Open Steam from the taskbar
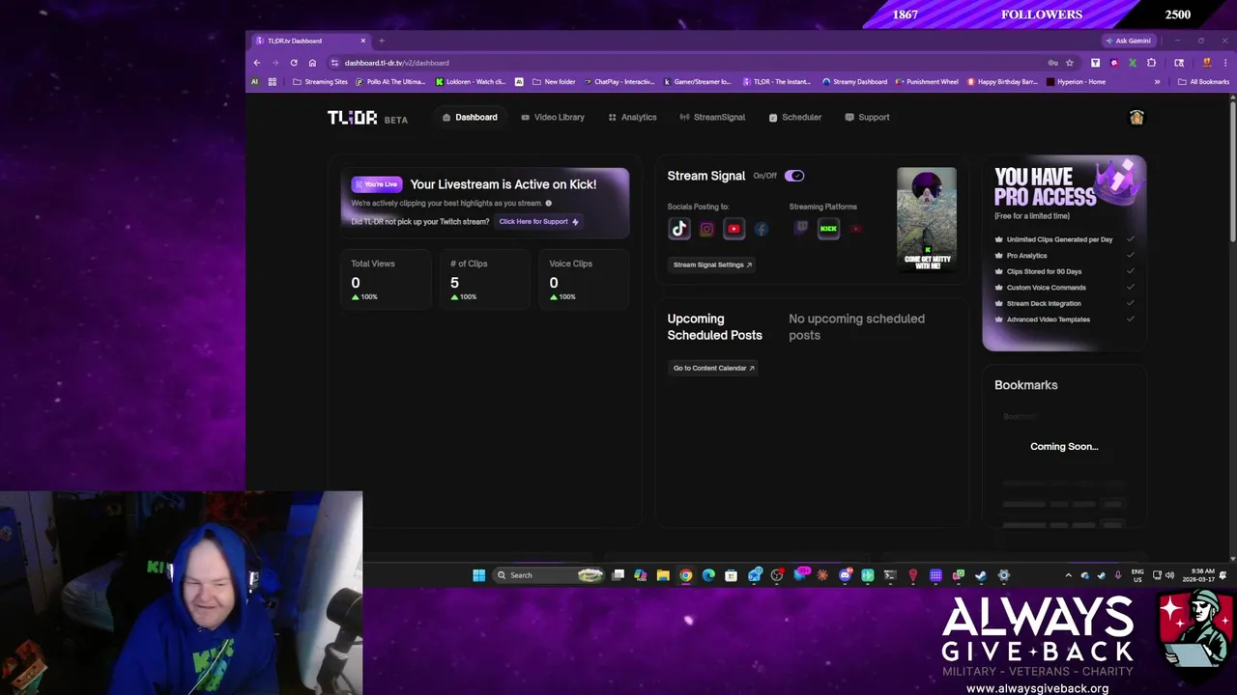The width and height of the screenshot is (1237, 695). [981, 575]
